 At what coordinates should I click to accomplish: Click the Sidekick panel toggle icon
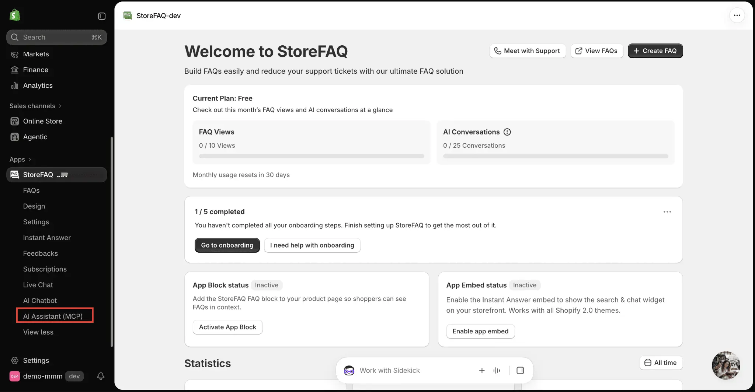pos(520,370)
